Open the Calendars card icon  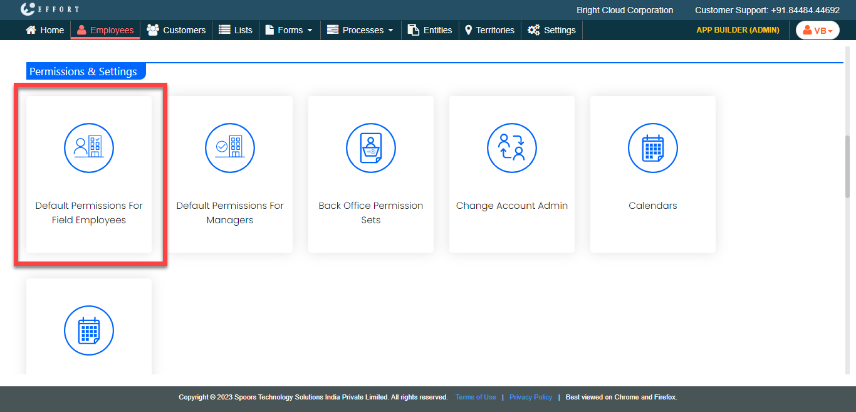point(653,148)
